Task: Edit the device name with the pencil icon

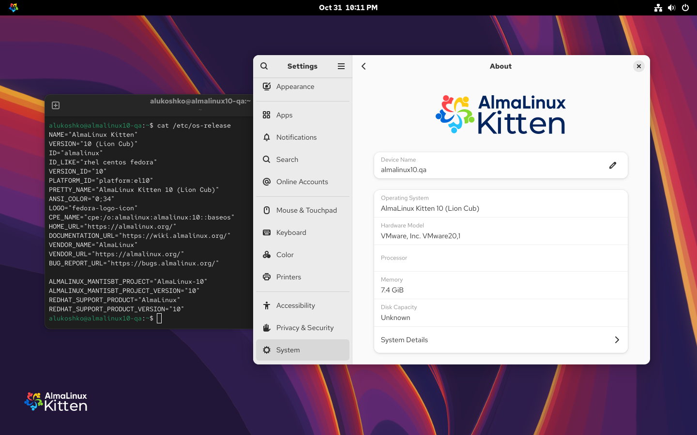Action: pyautogui.click(x=613, y=165)
